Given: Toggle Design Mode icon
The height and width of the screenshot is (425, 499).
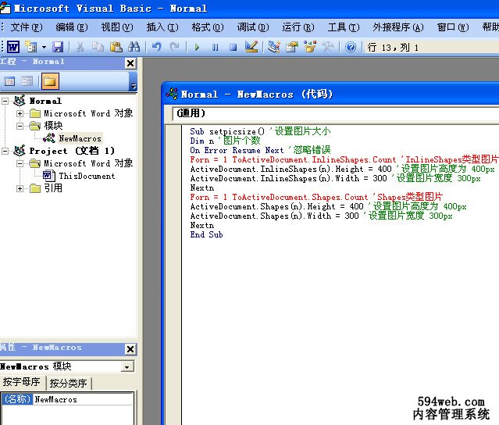Looking at the screenshot, I should coord(251,47).
